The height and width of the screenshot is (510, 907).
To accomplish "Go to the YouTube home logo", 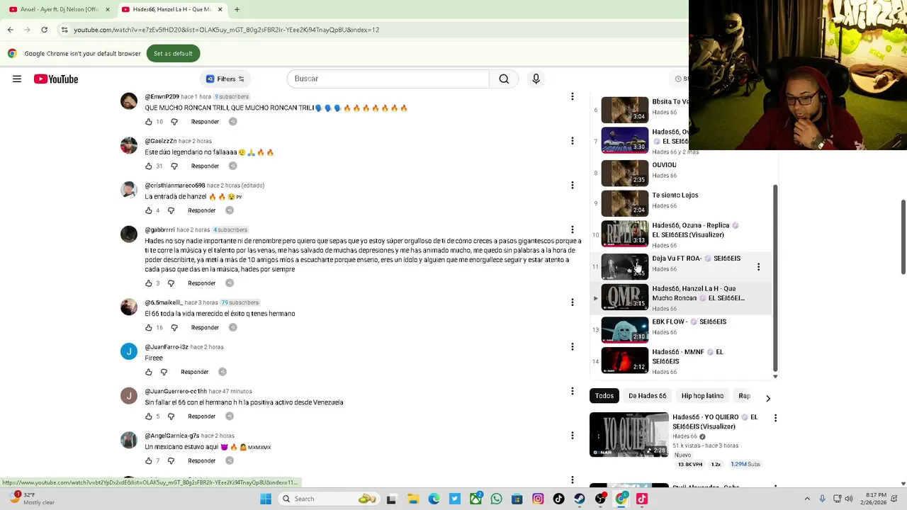I will (56, 79).
